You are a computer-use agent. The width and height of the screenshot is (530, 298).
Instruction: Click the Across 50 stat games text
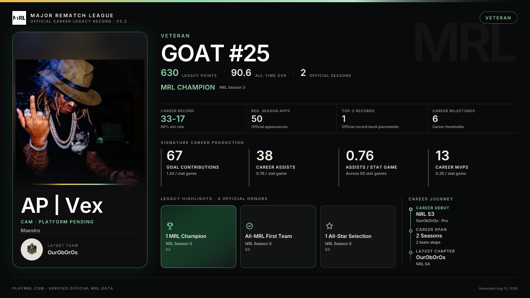(x=366, y=174)
